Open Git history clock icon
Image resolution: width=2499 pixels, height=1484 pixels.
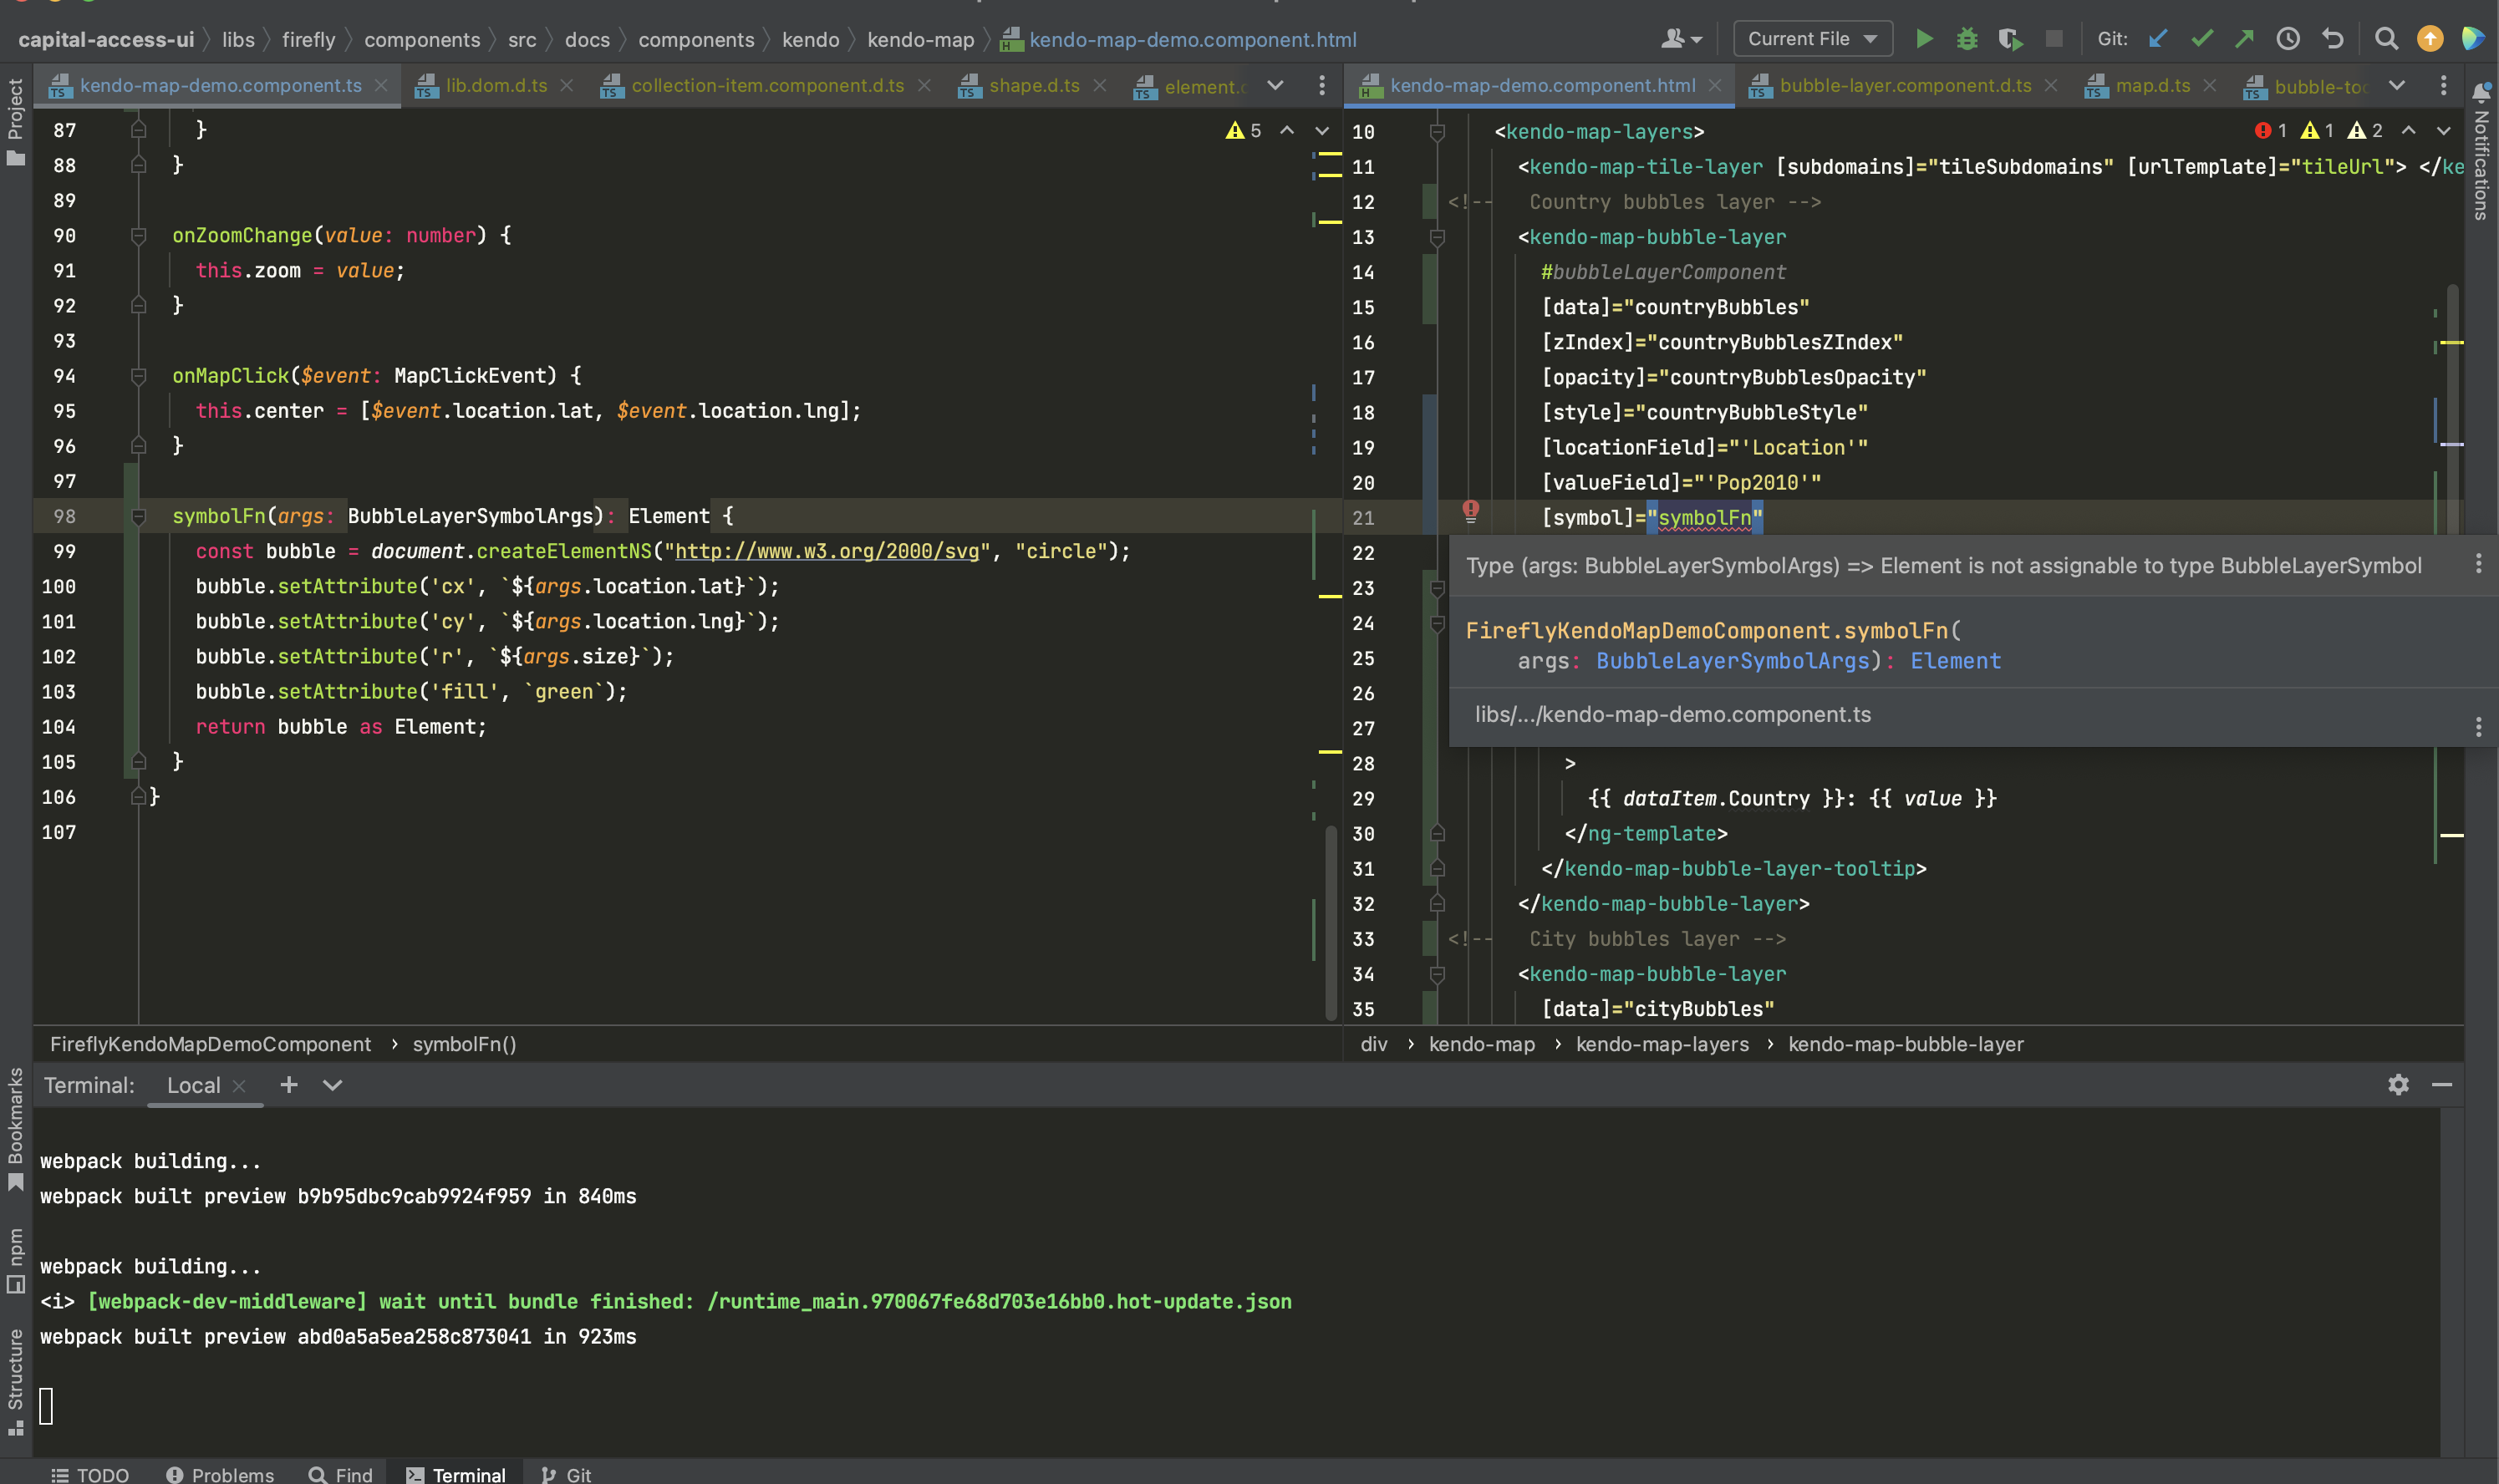[2288, 39]
